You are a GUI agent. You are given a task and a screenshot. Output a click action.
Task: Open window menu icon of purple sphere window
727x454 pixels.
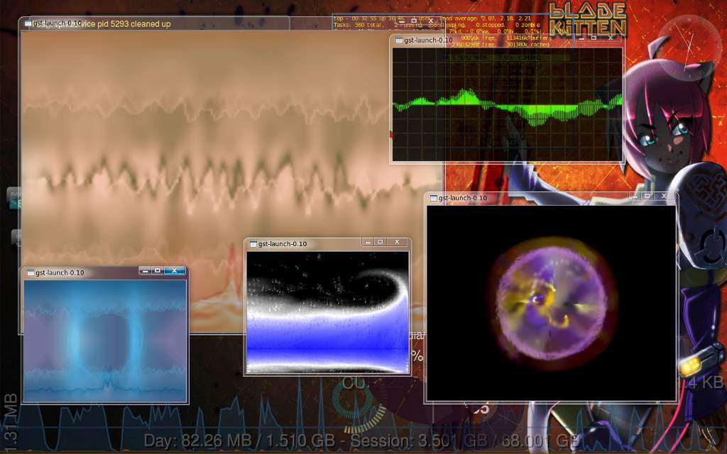pos(434,198)
